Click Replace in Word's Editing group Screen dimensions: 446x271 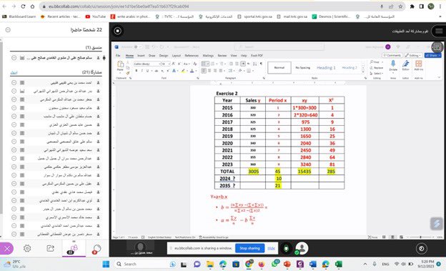point(376,68)
